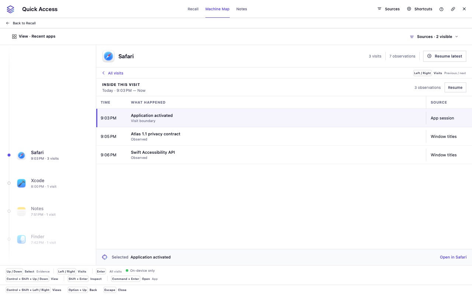The height and width of the screenshot is (295, 472).
Task: Click the copy link icon in header
Action: coord(453,9)
